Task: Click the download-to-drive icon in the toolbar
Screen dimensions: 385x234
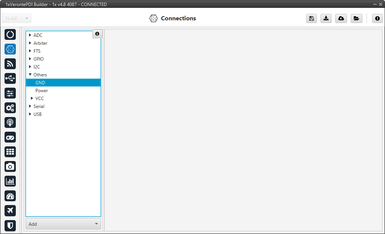Action: click(326, 18)
